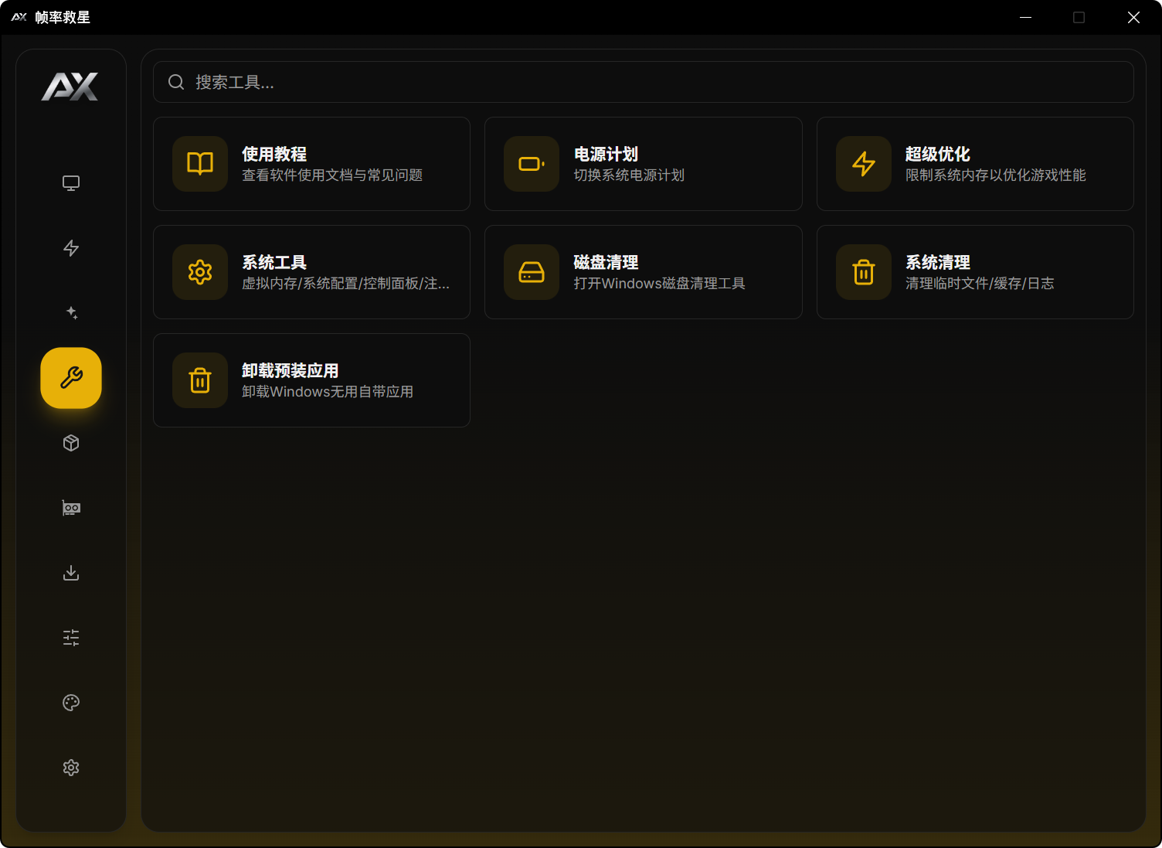This screenshot has height=848, width=1162.
Task: Click the magnifier icon in search bar
Action: pos(176,82)
